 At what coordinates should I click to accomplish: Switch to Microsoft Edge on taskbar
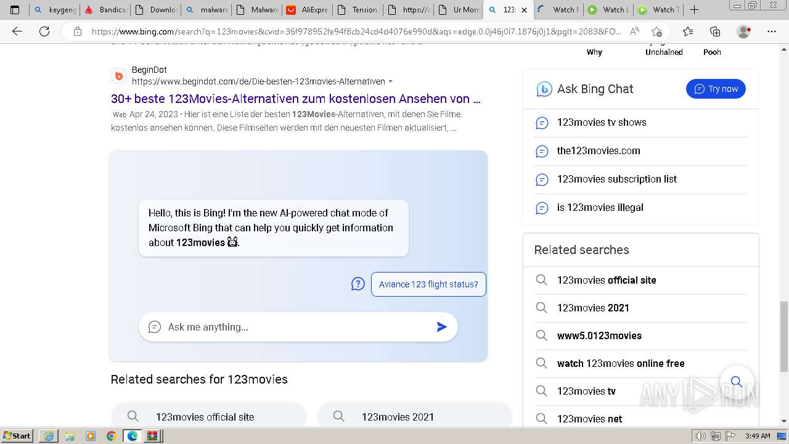pos(133,436)
